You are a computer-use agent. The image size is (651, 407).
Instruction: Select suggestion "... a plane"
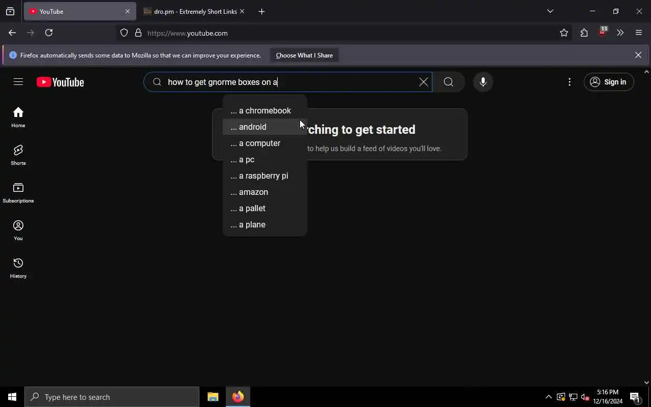pyautogui.click(x=264, y=224)
